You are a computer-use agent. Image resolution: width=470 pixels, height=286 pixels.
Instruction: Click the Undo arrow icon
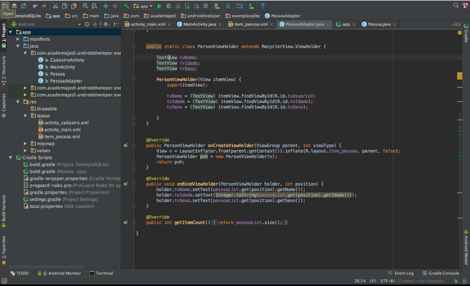point(35,6)
